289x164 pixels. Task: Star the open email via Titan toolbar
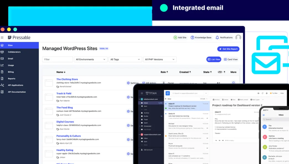(x=233, y=100)
